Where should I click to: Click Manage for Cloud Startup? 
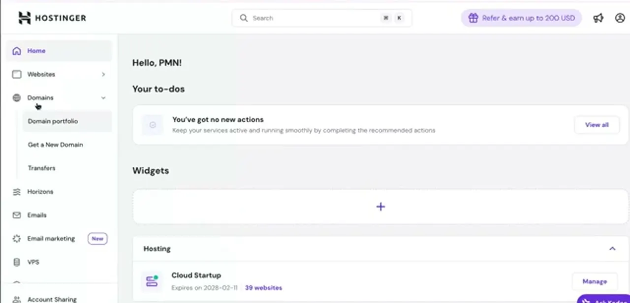click(595, 281)
